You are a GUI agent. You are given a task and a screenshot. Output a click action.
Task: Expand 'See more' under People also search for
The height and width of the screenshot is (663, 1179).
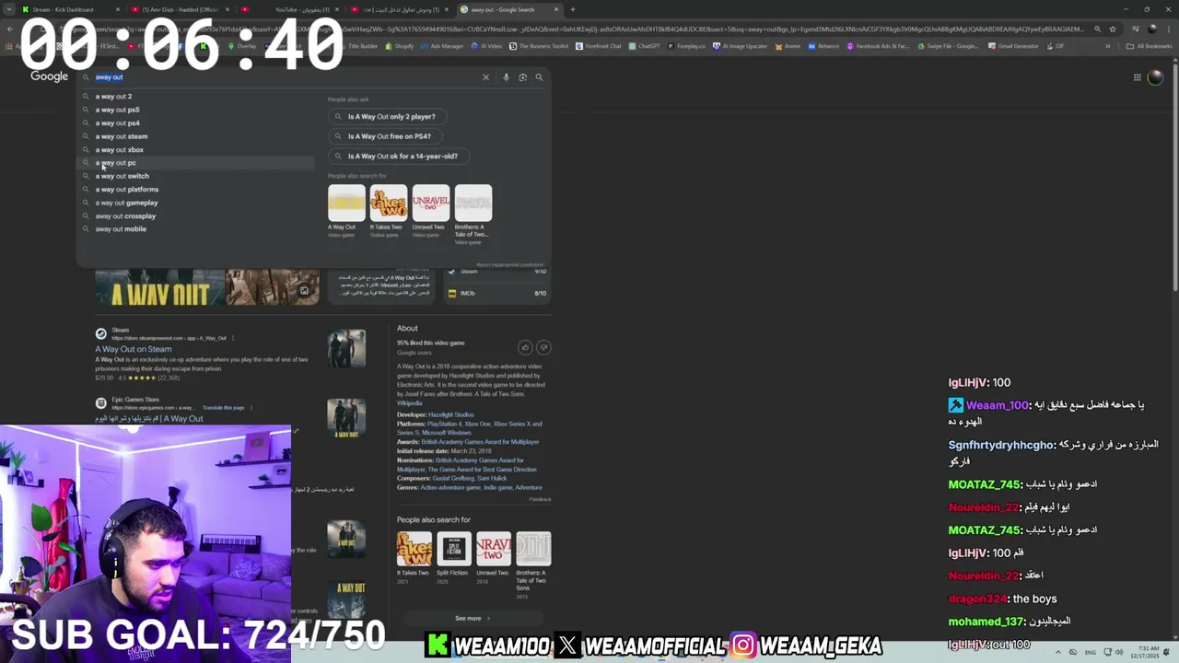[472, 619]
